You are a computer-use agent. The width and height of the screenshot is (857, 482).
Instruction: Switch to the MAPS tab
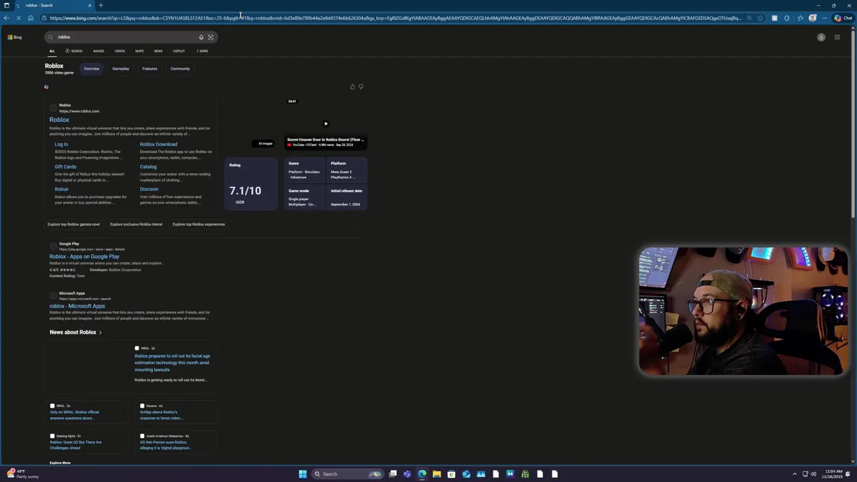(139, 51)
